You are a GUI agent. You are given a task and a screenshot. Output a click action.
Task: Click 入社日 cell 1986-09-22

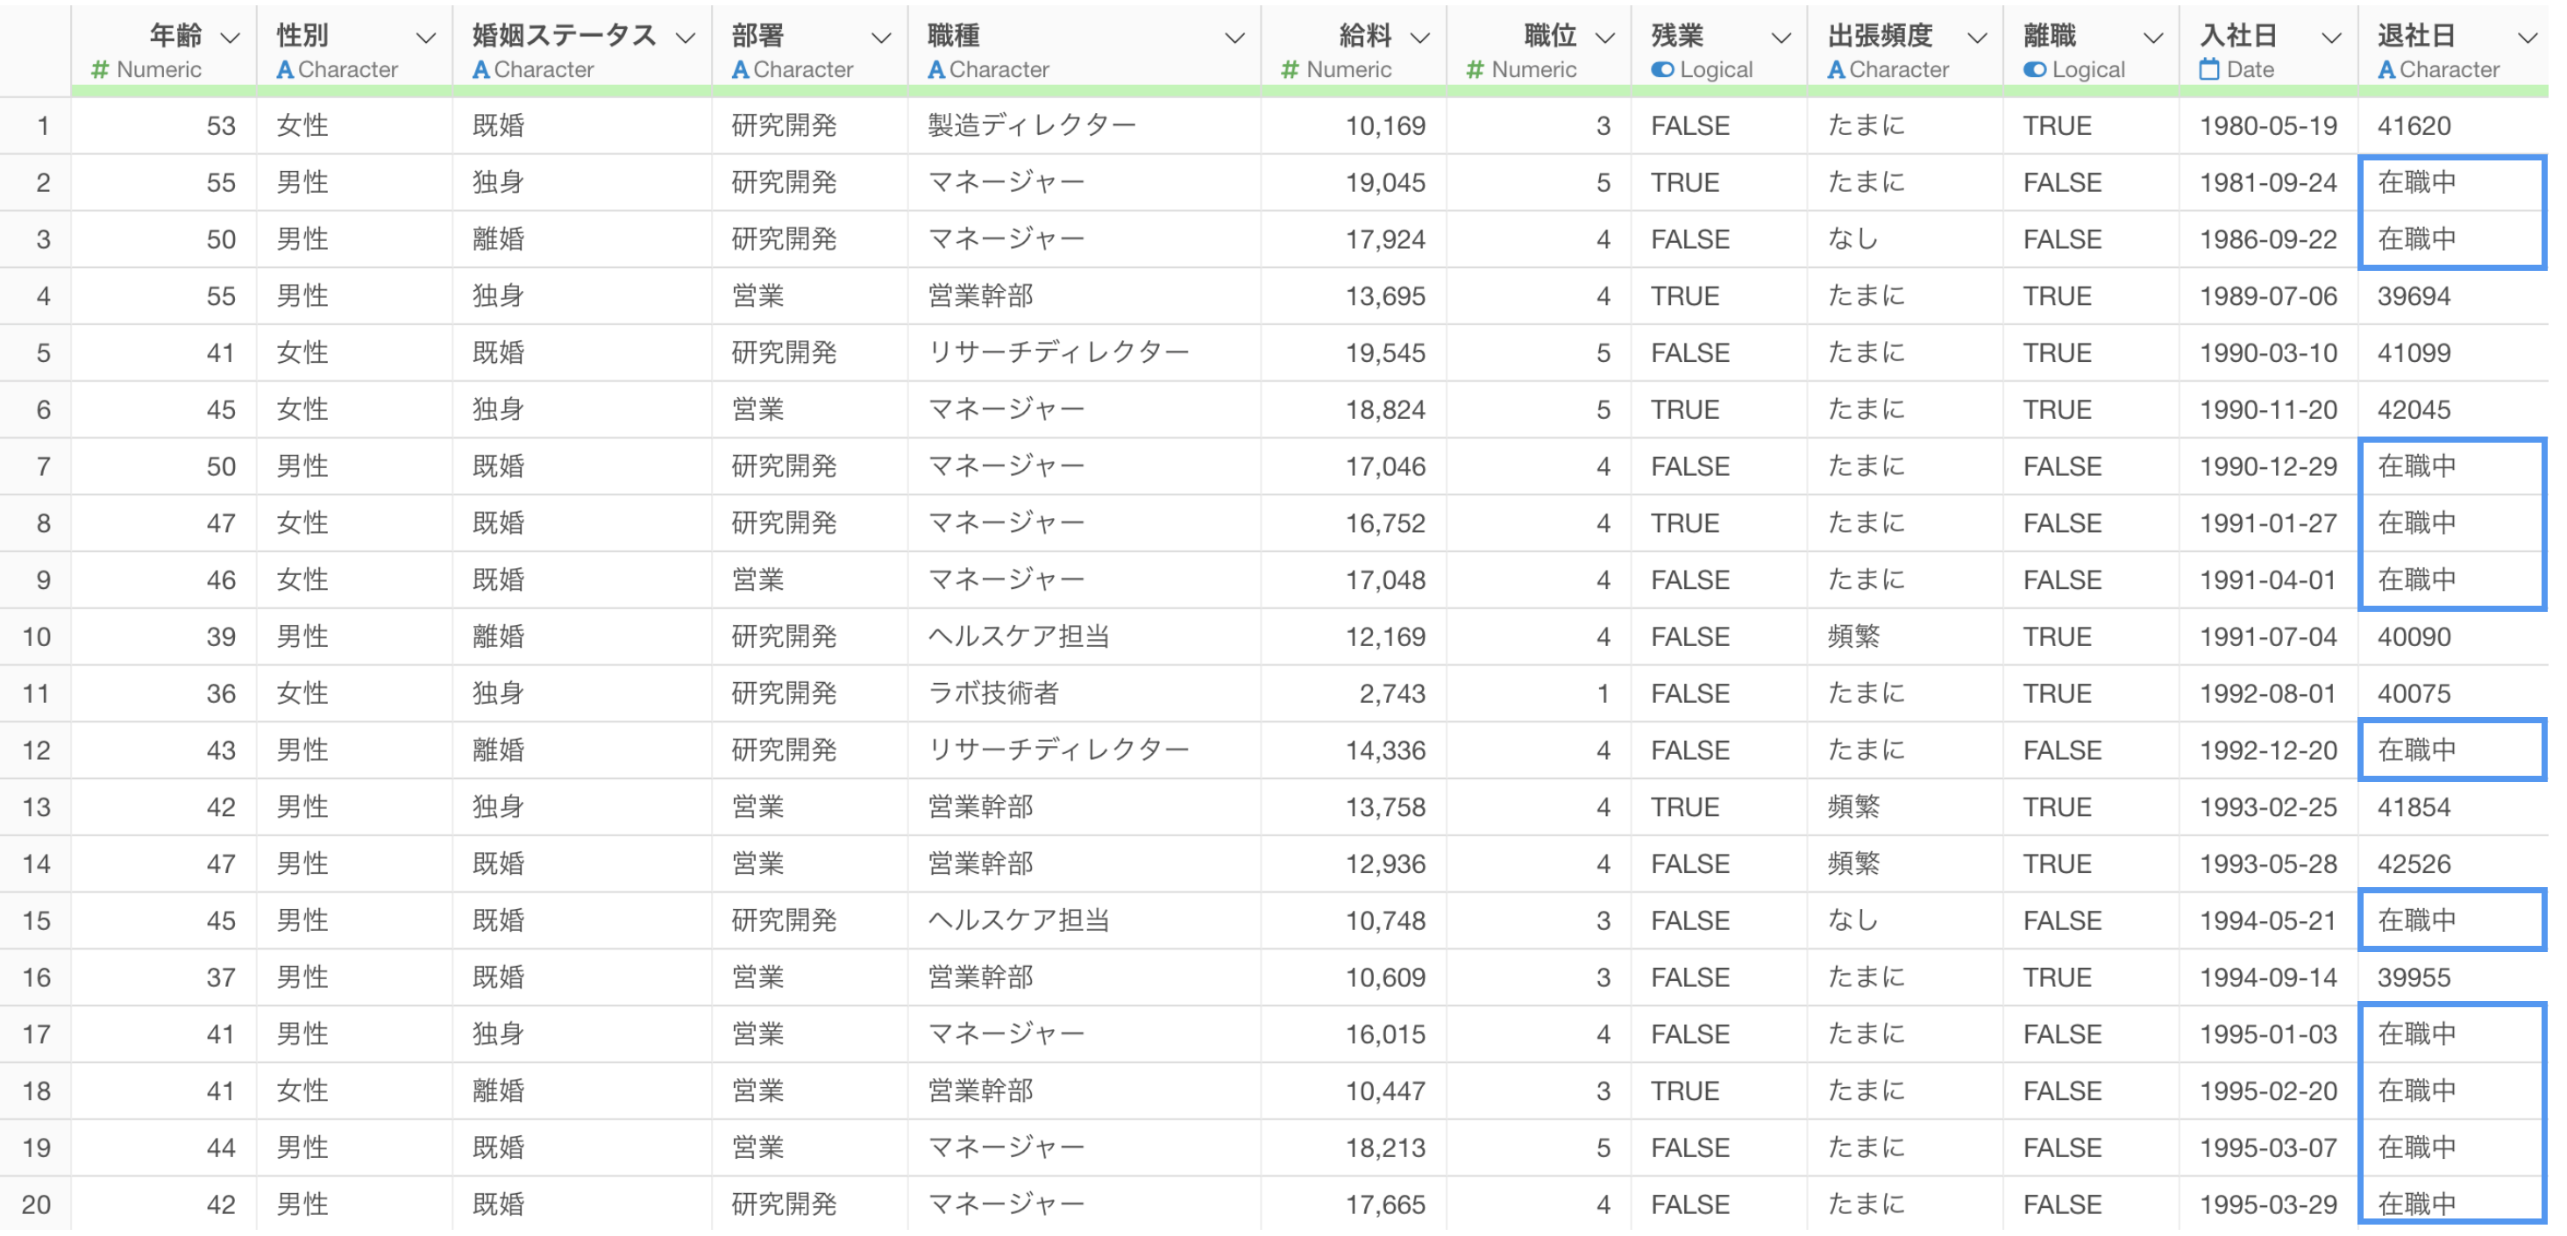2268,239
